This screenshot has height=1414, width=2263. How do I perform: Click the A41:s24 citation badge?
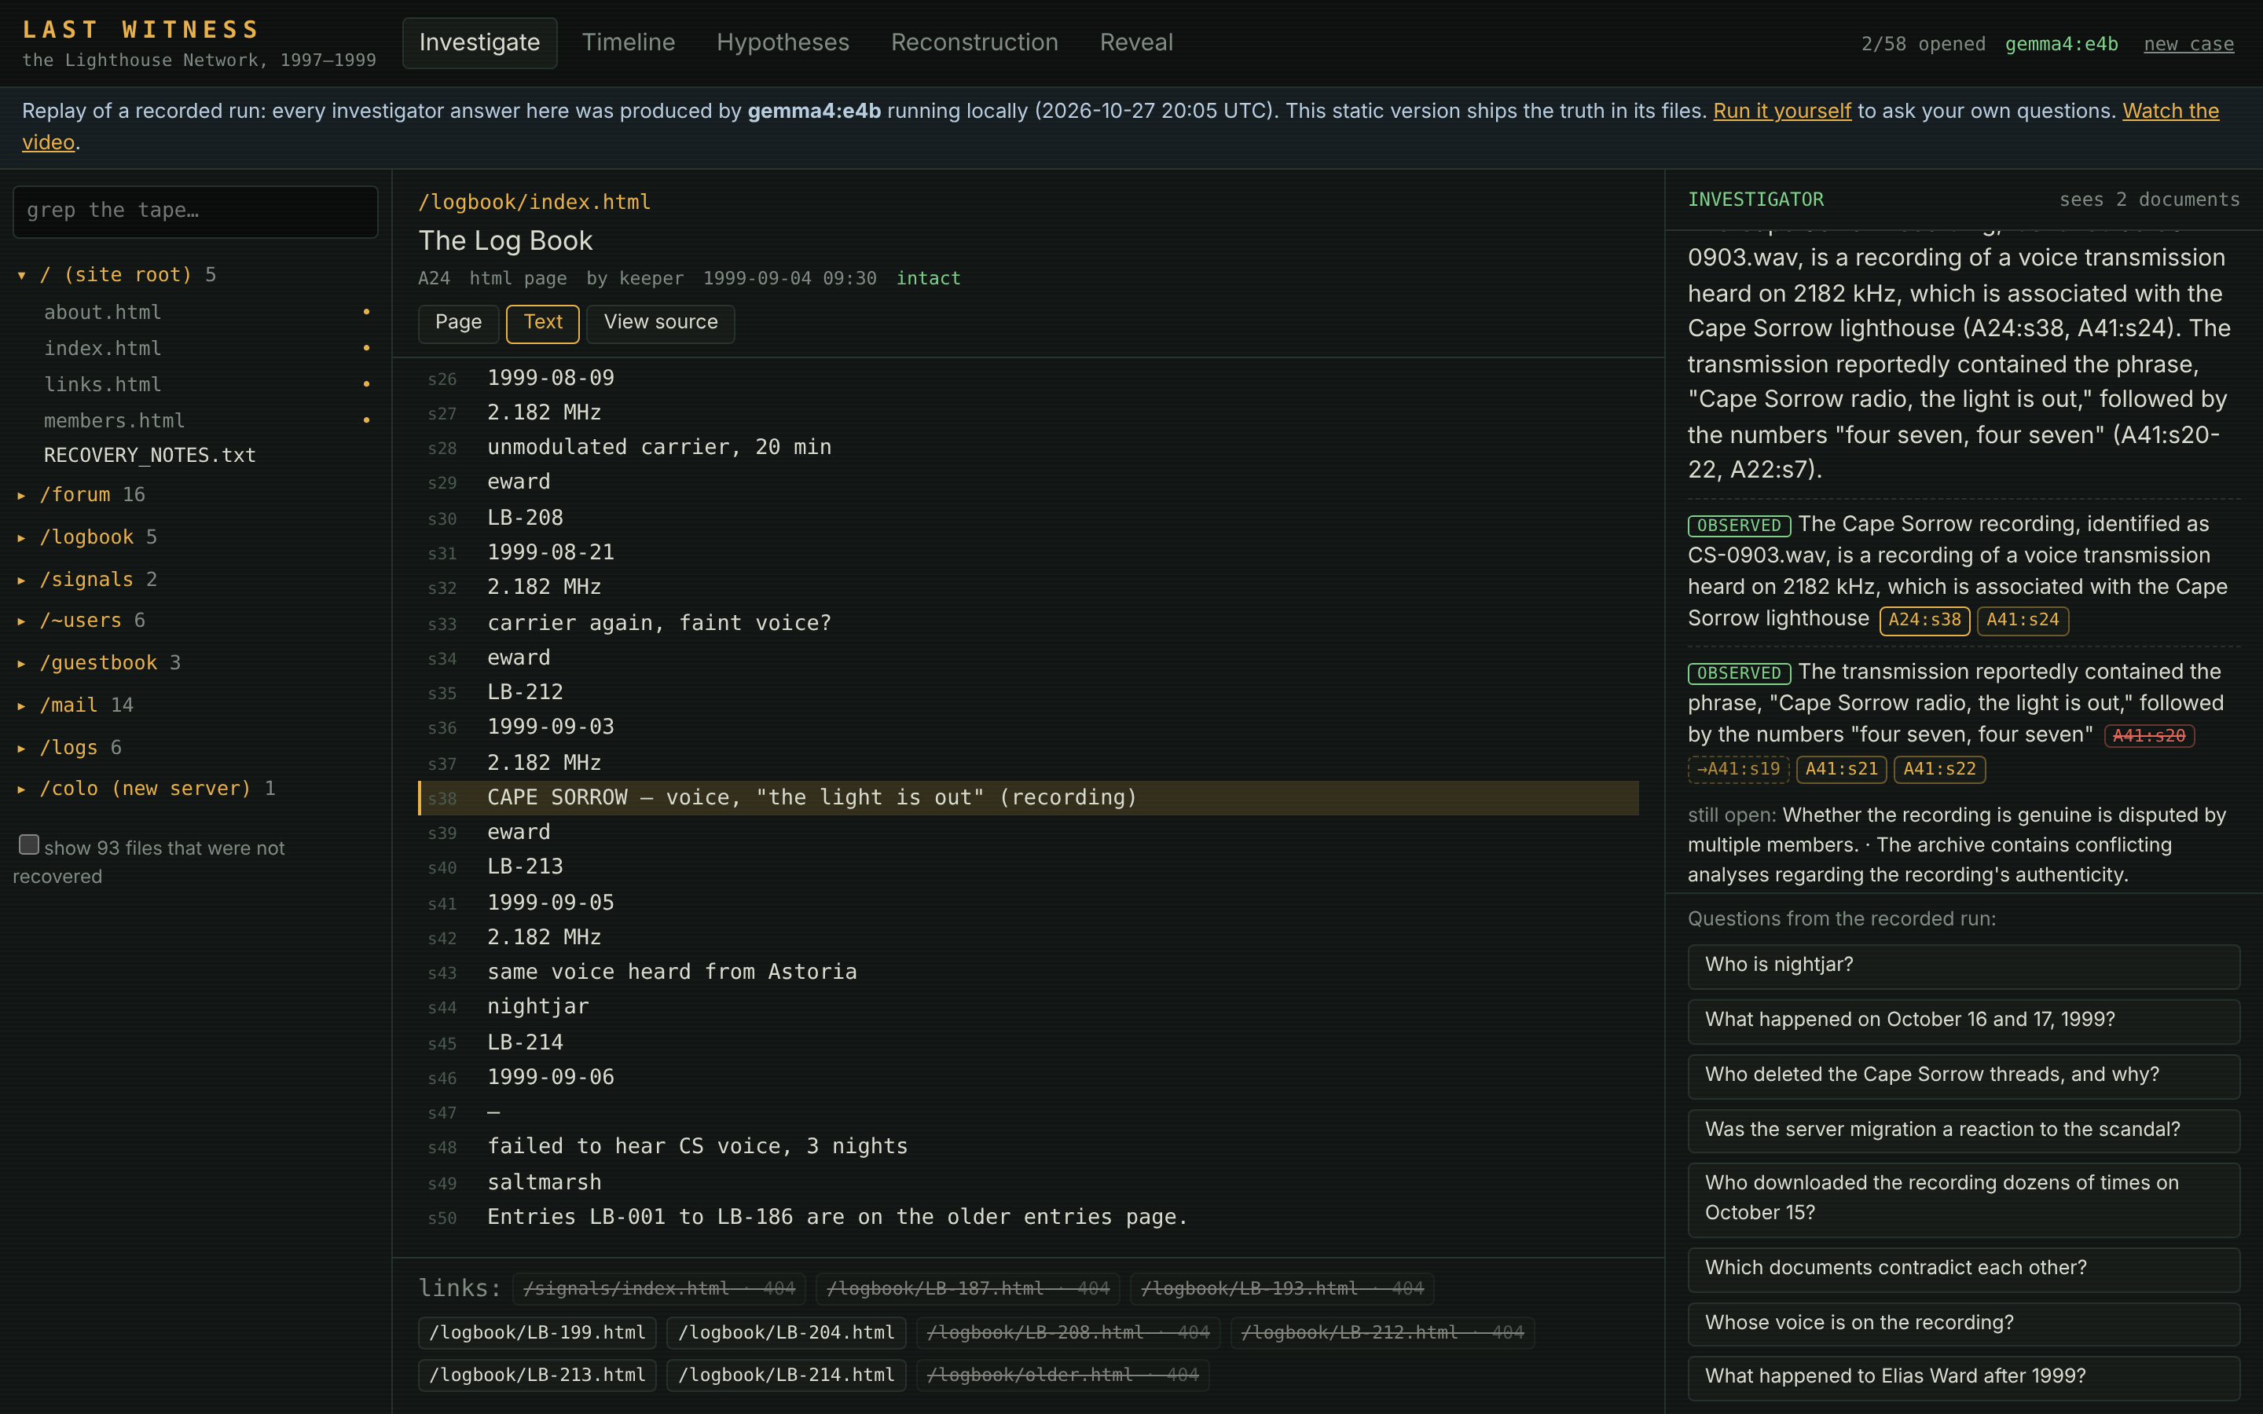click(2023, 620)
